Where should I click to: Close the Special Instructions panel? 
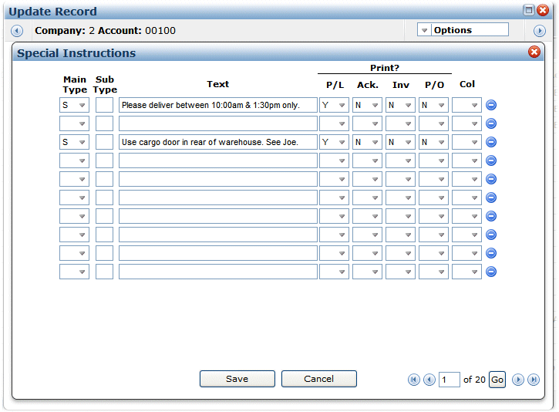[x=534, y=52]
